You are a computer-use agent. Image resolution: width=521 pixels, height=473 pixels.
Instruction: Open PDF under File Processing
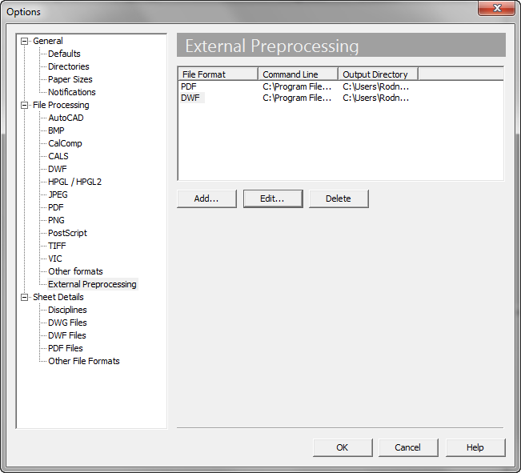[55, 207]
